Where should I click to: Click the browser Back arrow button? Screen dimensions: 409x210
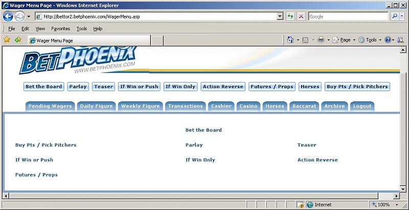(x=8, y=16)
